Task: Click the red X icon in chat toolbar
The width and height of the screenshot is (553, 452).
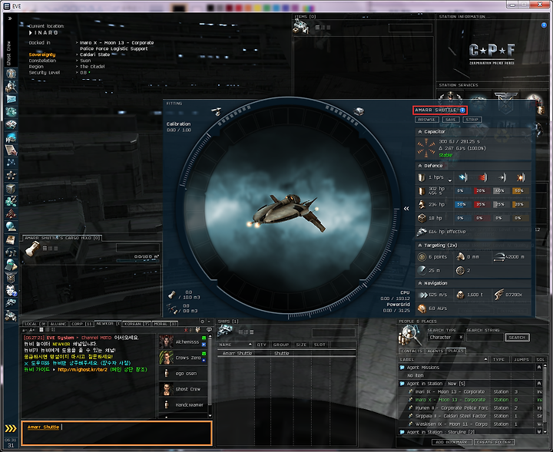Action: tap(186, 330)
